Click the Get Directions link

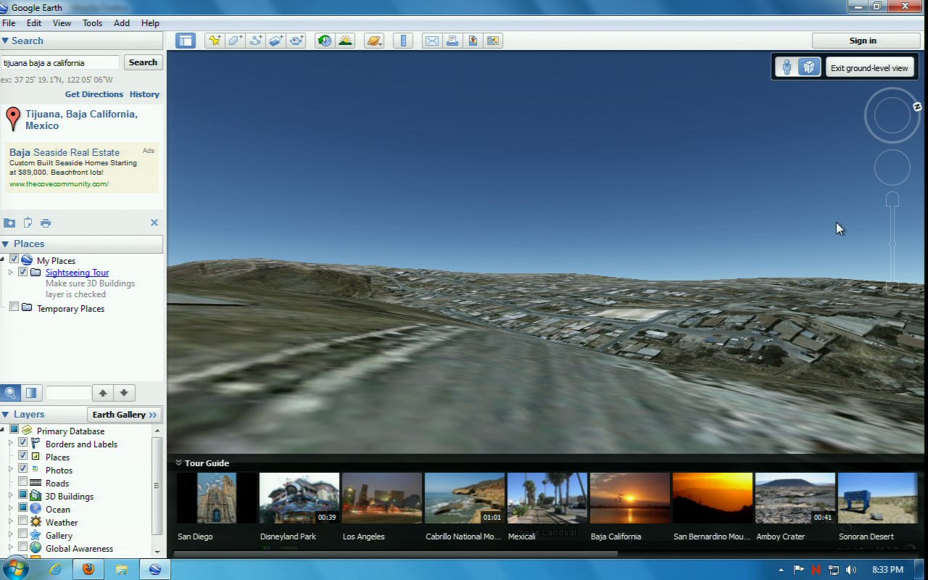(94, 94)
